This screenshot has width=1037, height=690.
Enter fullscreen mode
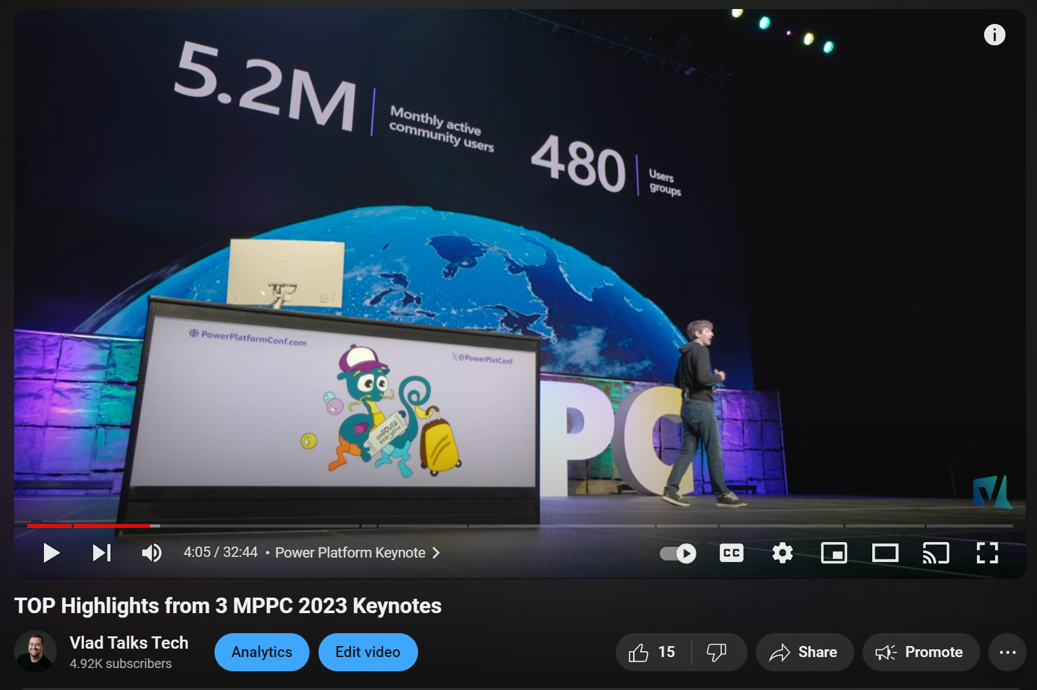pos(987,552)
